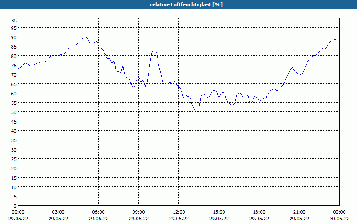
Task: Select the 15:00 time label
Action: (x=219, y=212)
